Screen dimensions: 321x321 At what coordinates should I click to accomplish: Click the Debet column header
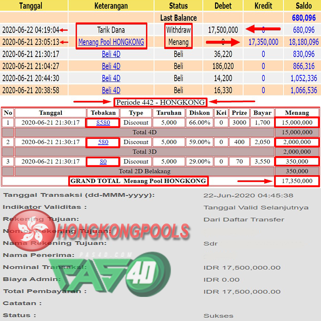tap(223, 6)
